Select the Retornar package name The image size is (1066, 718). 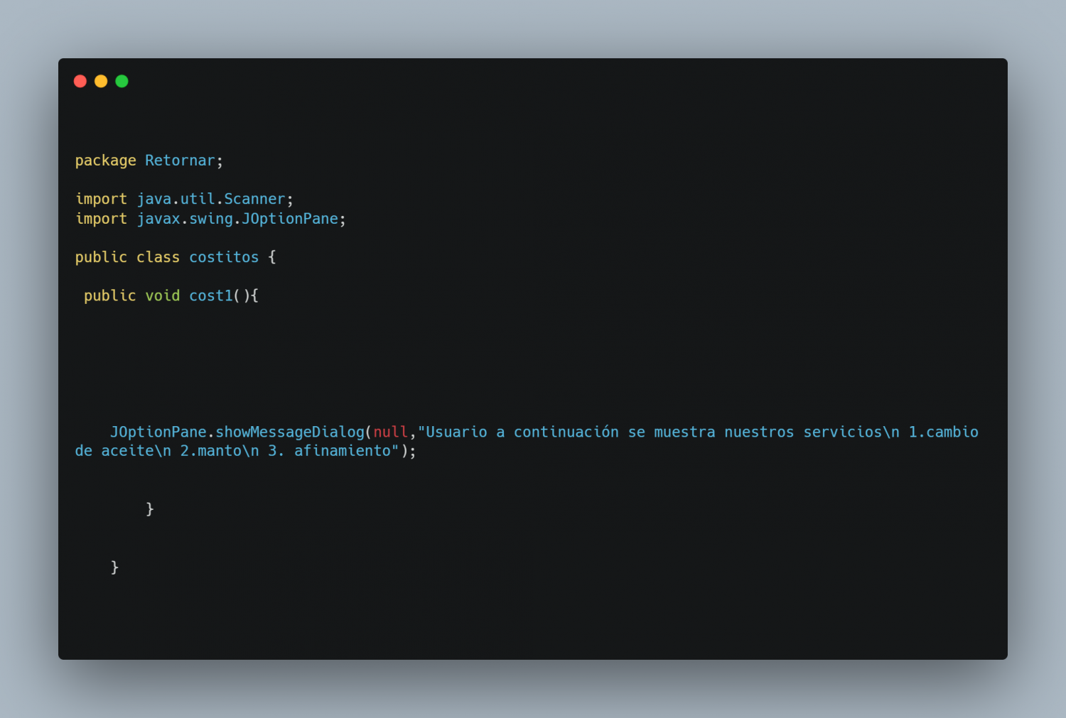pyautogui.click(x=180, y=161)
